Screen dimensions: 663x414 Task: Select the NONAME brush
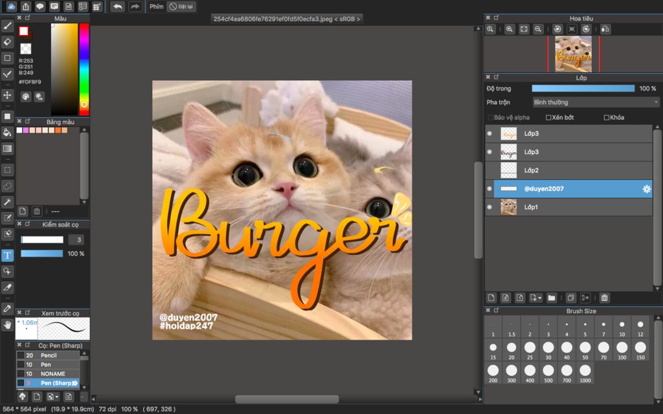(x=48, y=374)
